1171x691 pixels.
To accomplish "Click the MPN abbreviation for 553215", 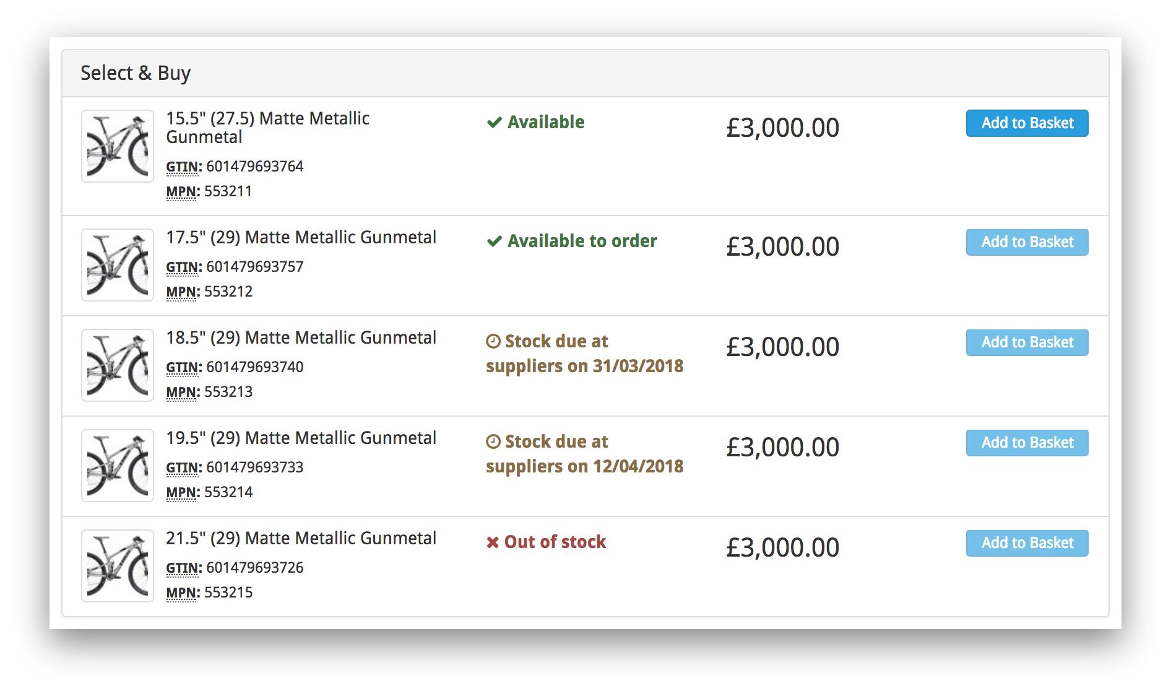I will click(182, 593).
